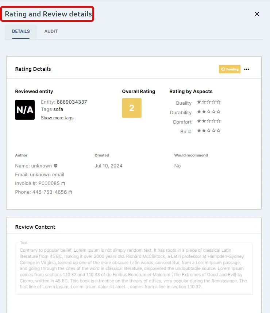This screenshot has width=270, height=313.
Task: Click the N/A entity thumbnail
Action: [25, 110]
